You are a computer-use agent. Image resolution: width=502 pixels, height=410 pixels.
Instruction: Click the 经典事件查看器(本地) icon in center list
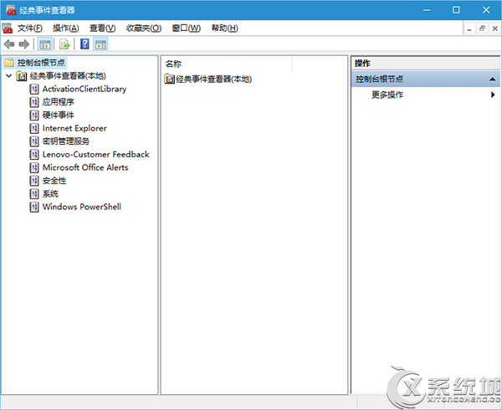coord(169,79)
